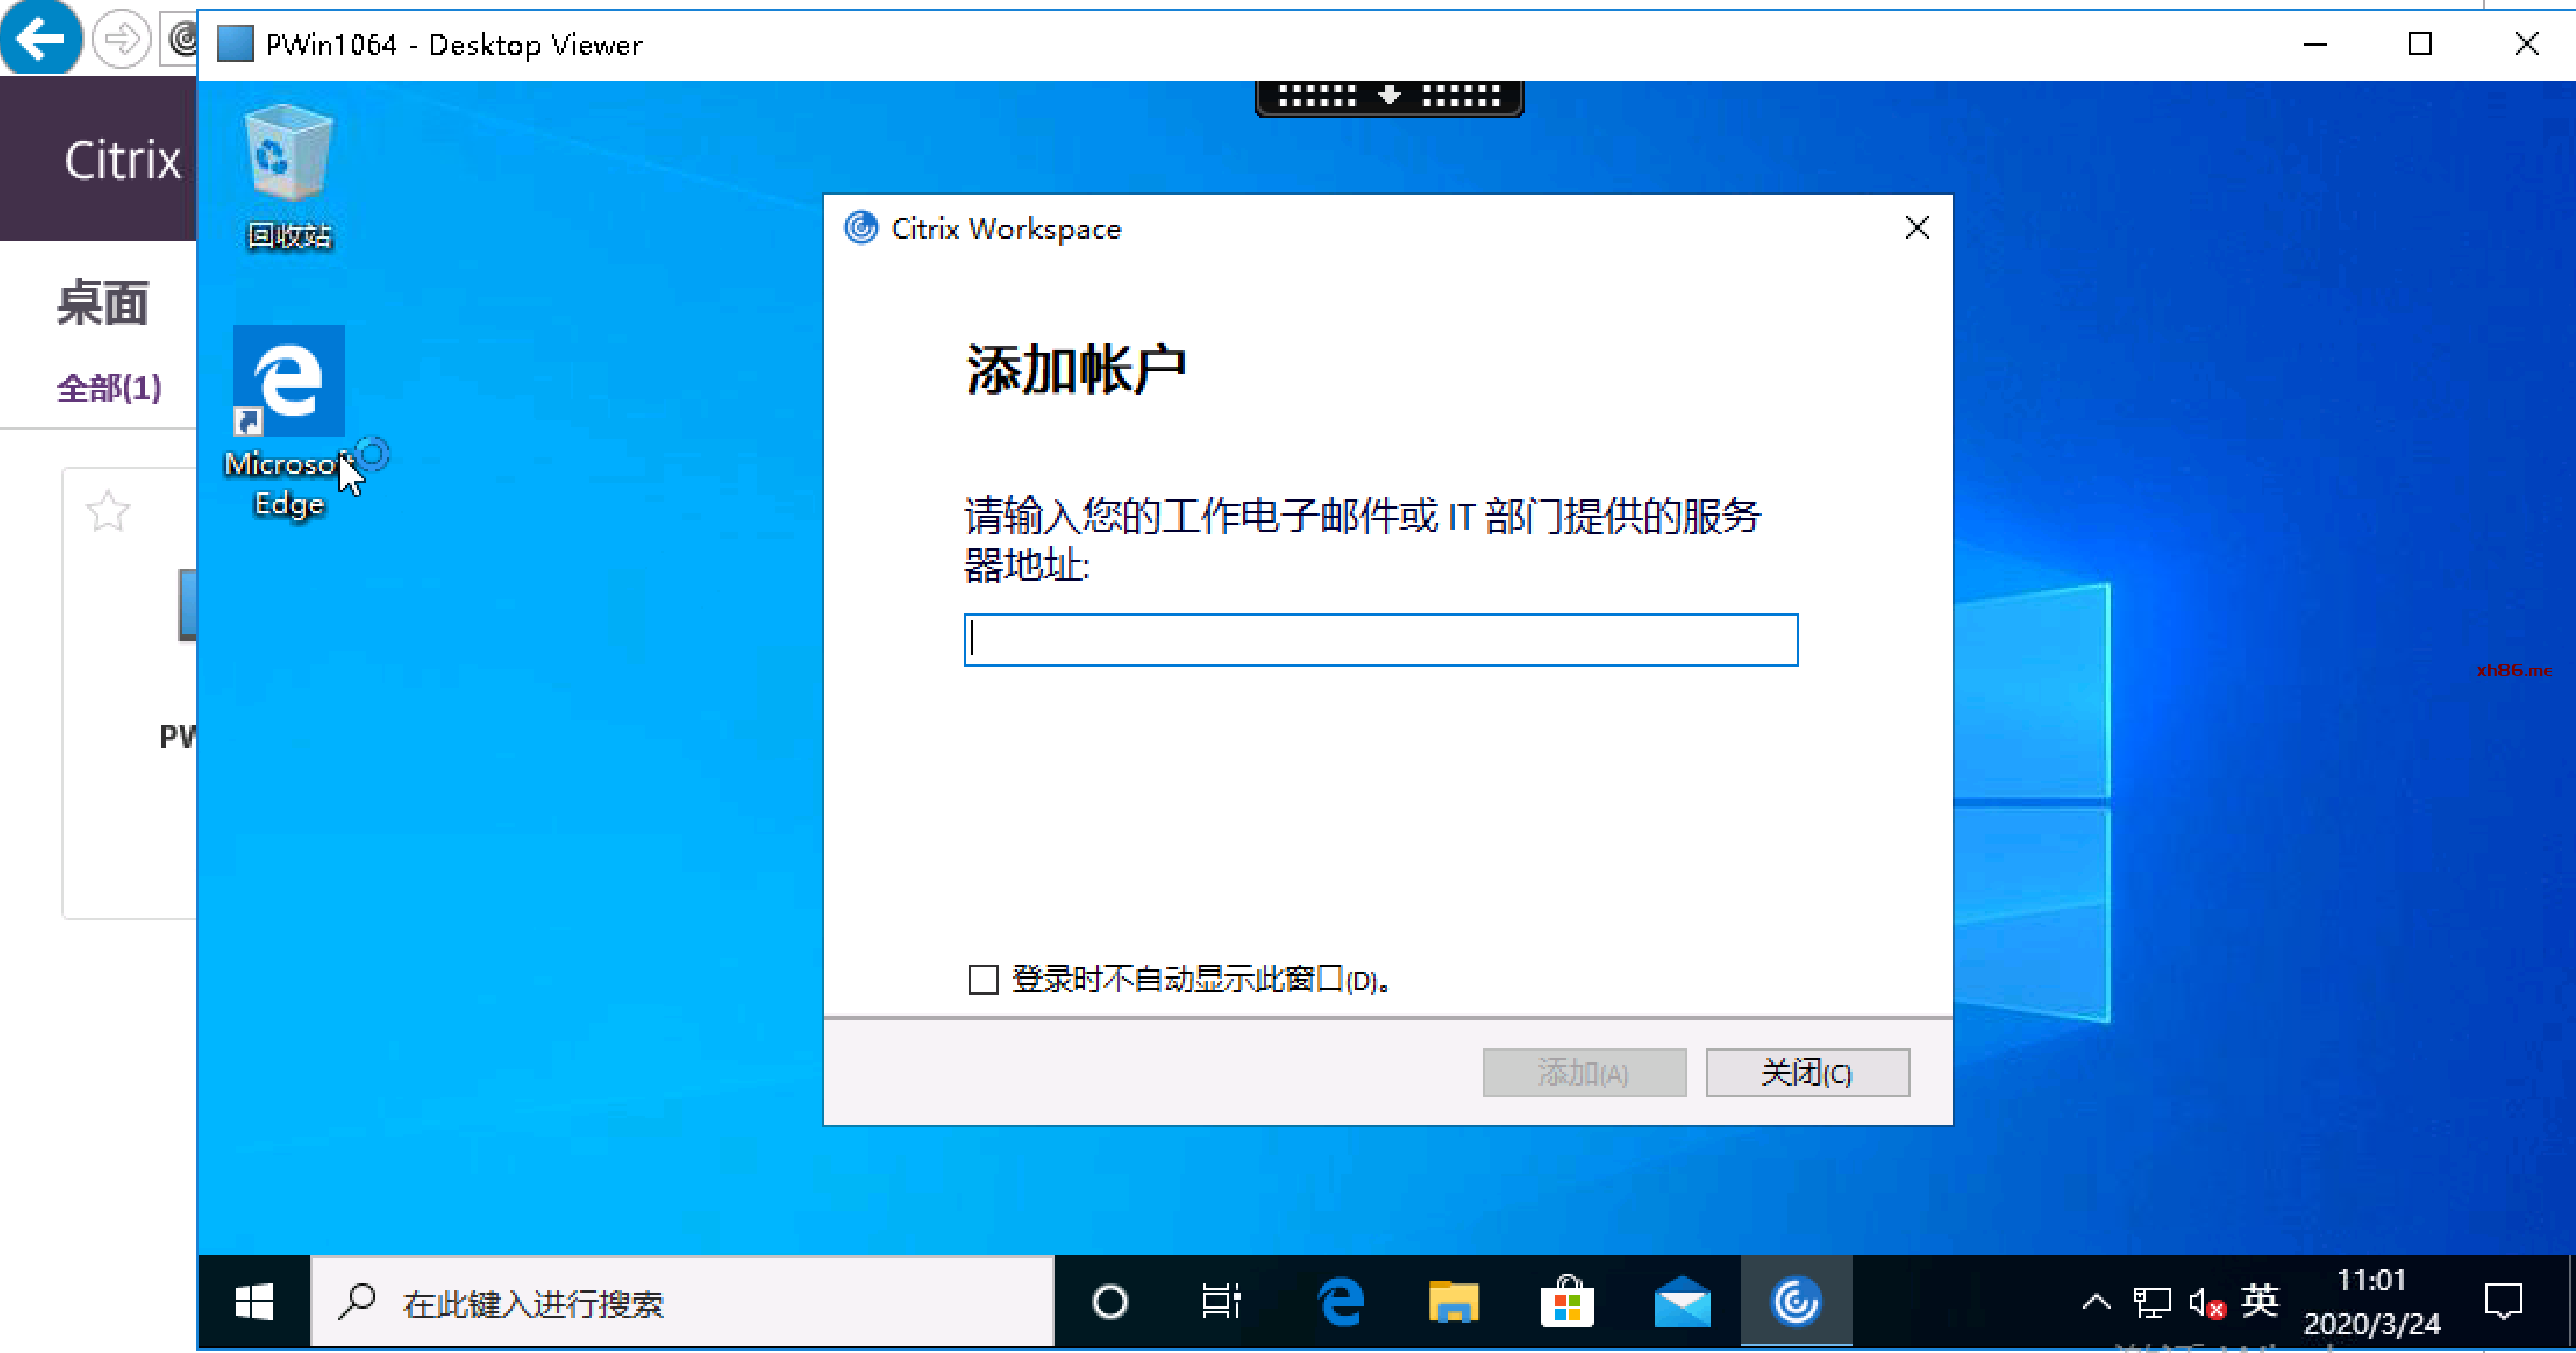2576x1353 pixels.
Task: Switch the input language indicator 英
Action: [2259, 1300]
